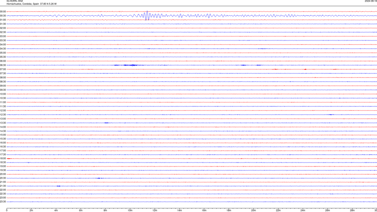Select the 00:30 trace time label
This screenshot has height=212, width=377.
pos(3,16)
